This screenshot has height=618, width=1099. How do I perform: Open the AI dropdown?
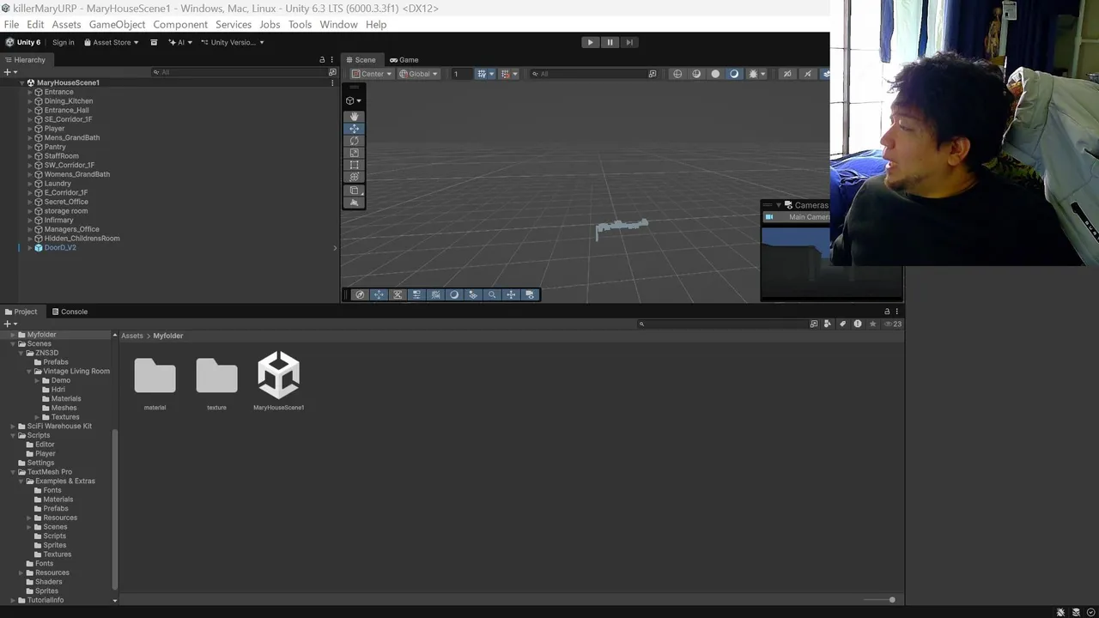pyautogui.click(x=179, y=42)
